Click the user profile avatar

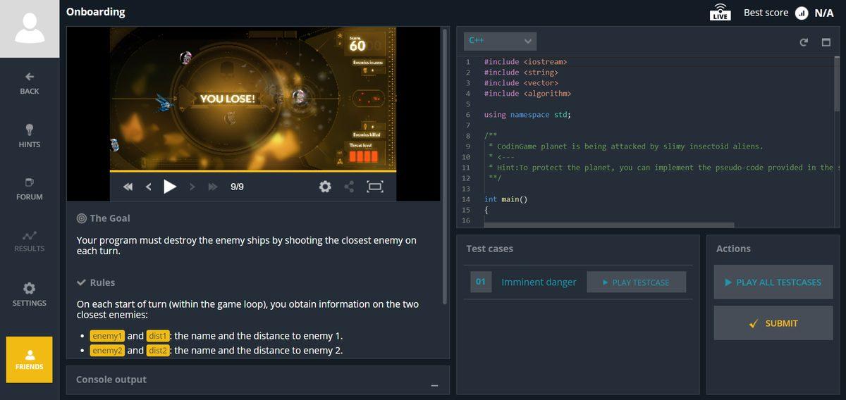click(x=30, y=28)
